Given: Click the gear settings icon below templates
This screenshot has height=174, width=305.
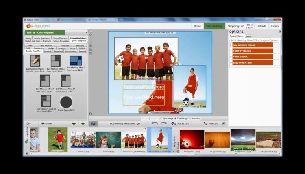Looking at the screenshot, I should (x=28, y=123).
